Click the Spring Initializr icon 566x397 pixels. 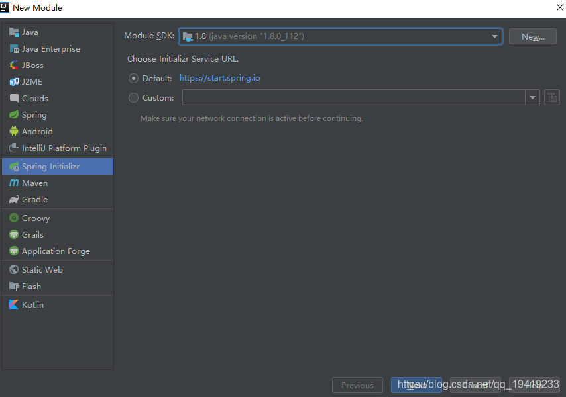pyautogui.click(x=14, y=167)
